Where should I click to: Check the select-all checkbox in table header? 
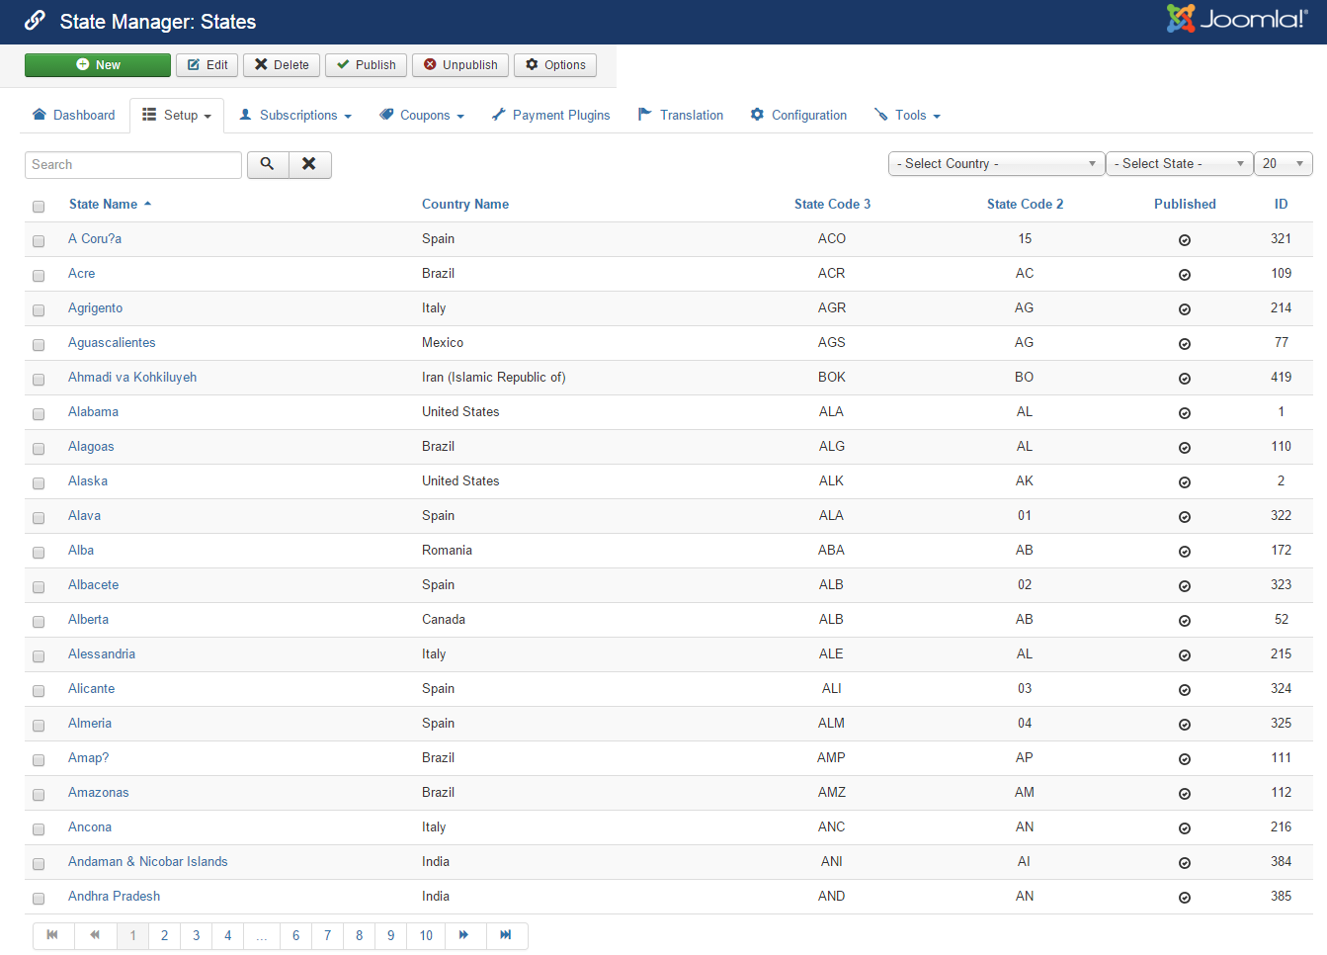39,207
